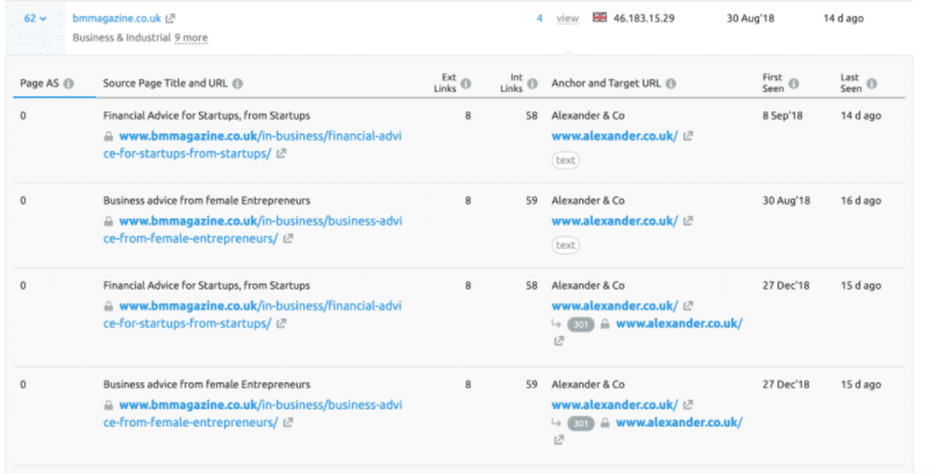Open www.alexander.co.uk/ link in 8 Sep'18 row

(x=615, y=136)
